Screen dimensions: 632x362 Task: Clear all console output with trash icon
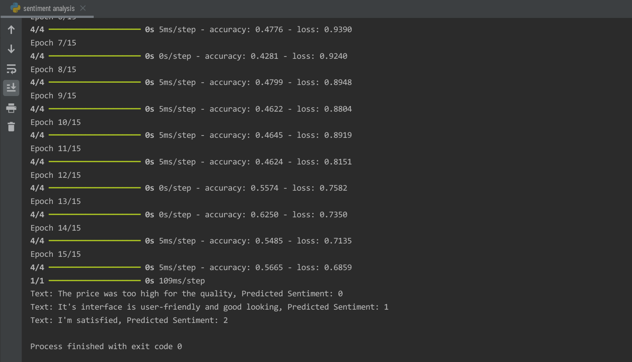point(11,126)
